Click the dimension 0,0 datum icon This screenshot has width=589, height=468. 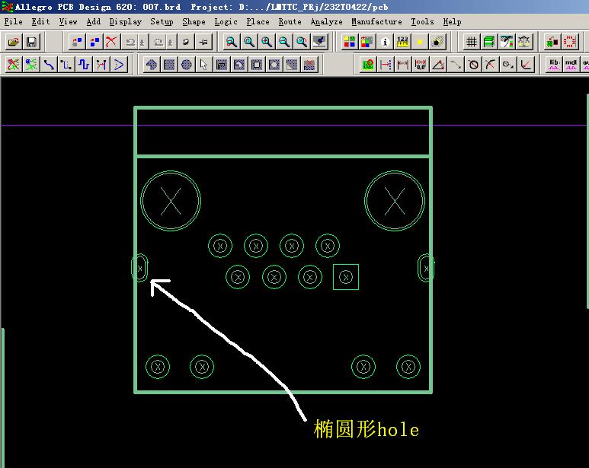point(421,65)
